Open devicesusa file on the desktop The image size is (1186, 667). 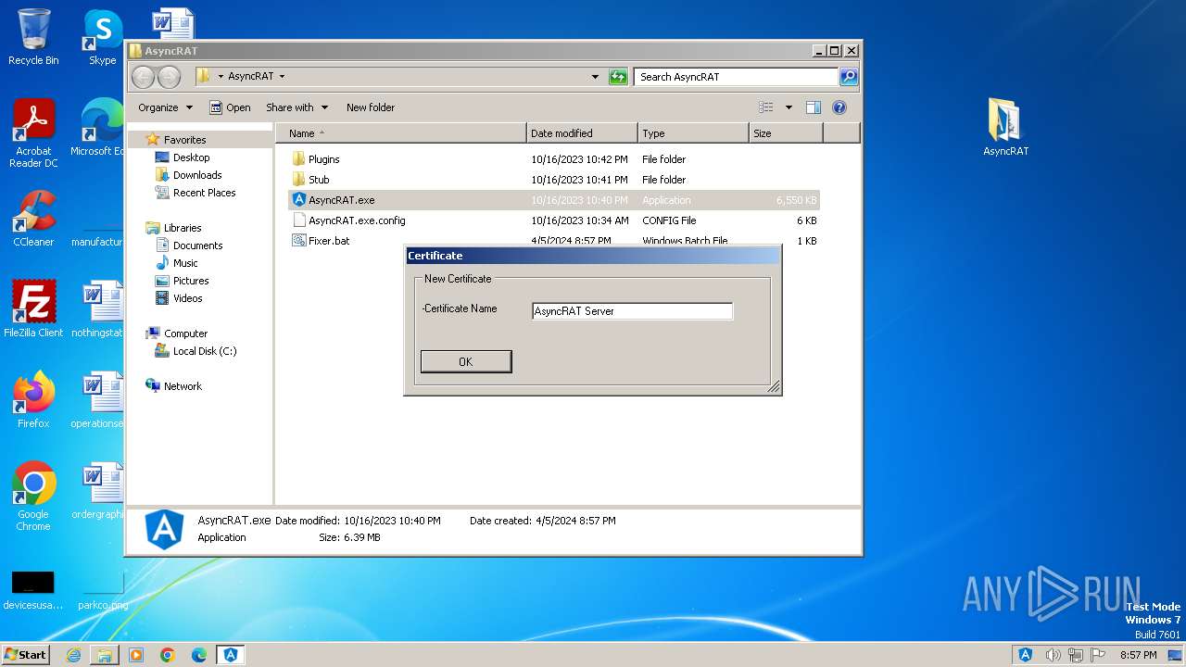(33, 589)
